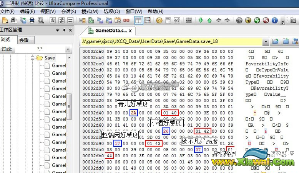The width and height of the screenshot is (299, 173).
Task: Click the align columns toolbar icon
Action: pos(189,20)
